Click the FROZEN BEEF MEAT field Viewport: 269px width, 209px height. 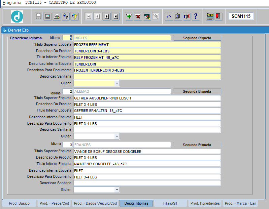click(147, 45)
